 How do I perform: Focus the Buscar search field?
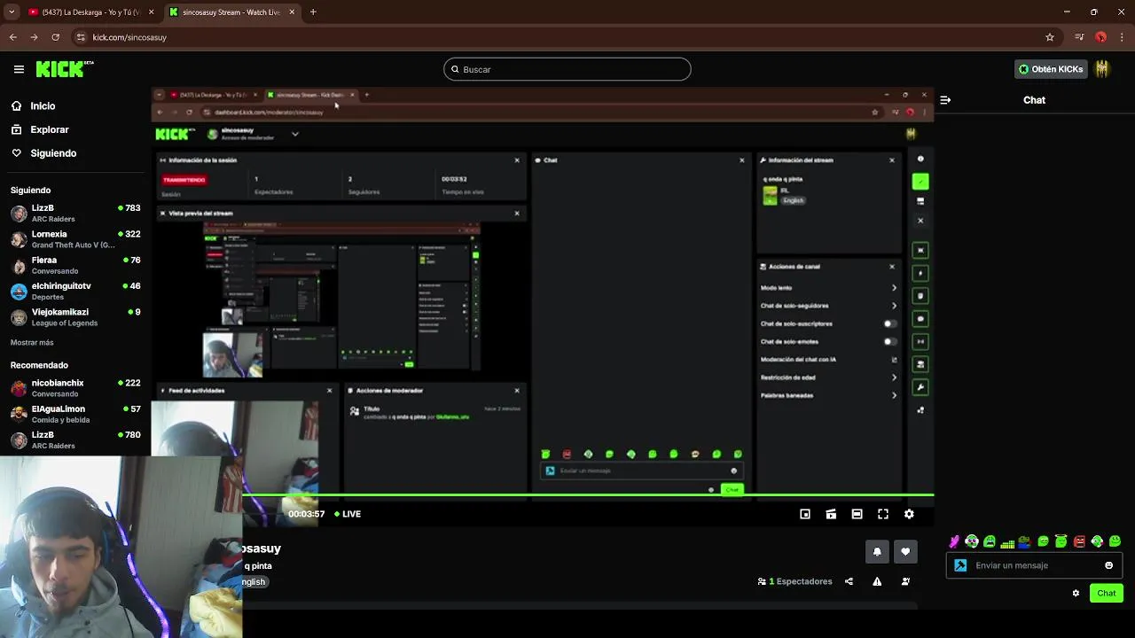tap(567, 69)
